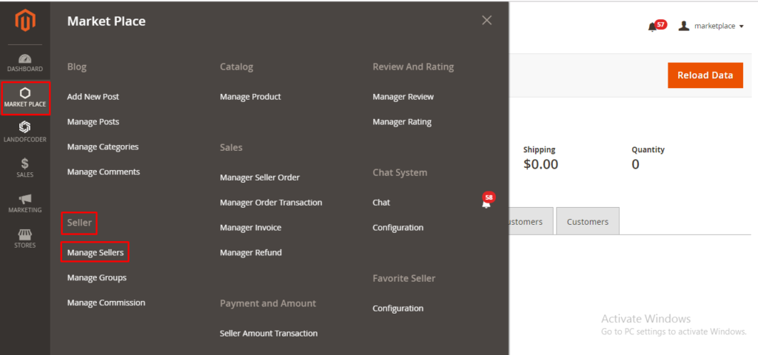758x355 pixels.
Task: Open Manage Sellers
Action: click(95, 252)
